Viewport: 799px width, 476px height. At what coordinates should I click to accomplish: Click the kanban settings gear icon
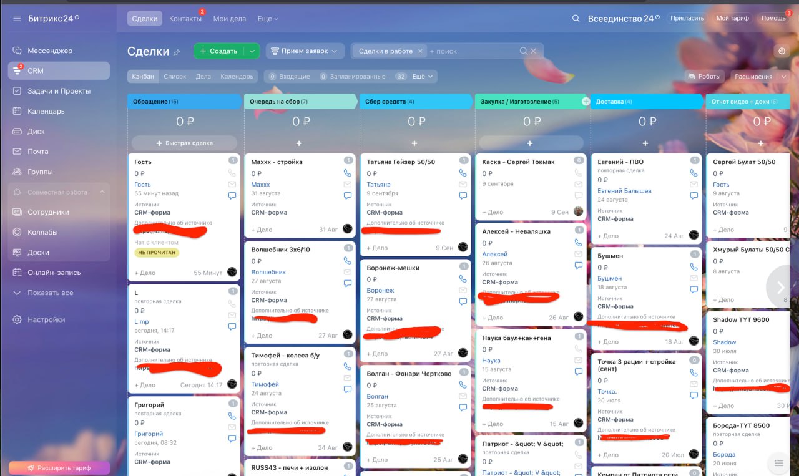pos(782,51)
